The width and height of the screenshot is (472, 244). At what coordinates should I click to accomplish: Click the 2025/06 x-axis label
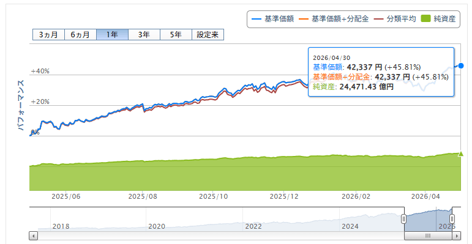click(66, 197)
